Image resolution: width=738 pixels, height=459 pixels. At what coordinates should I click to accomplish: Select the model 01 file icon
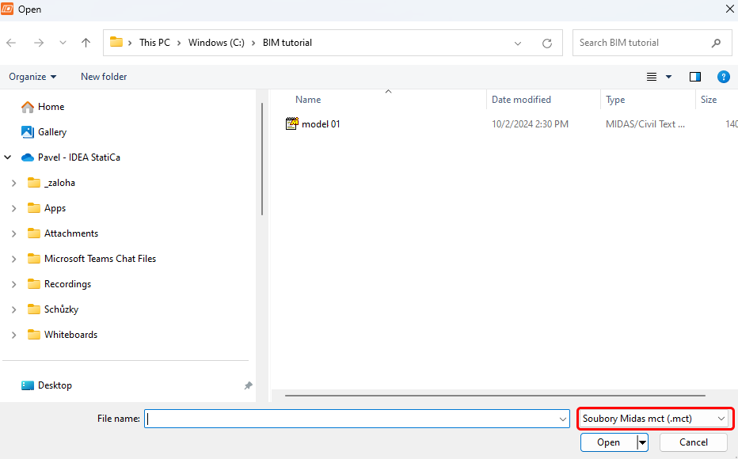(x=292, y=123)
